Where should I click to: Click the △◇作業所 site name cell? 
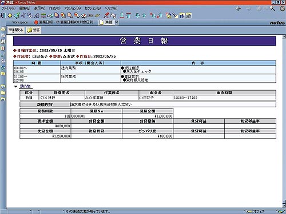tap(112, 98)
